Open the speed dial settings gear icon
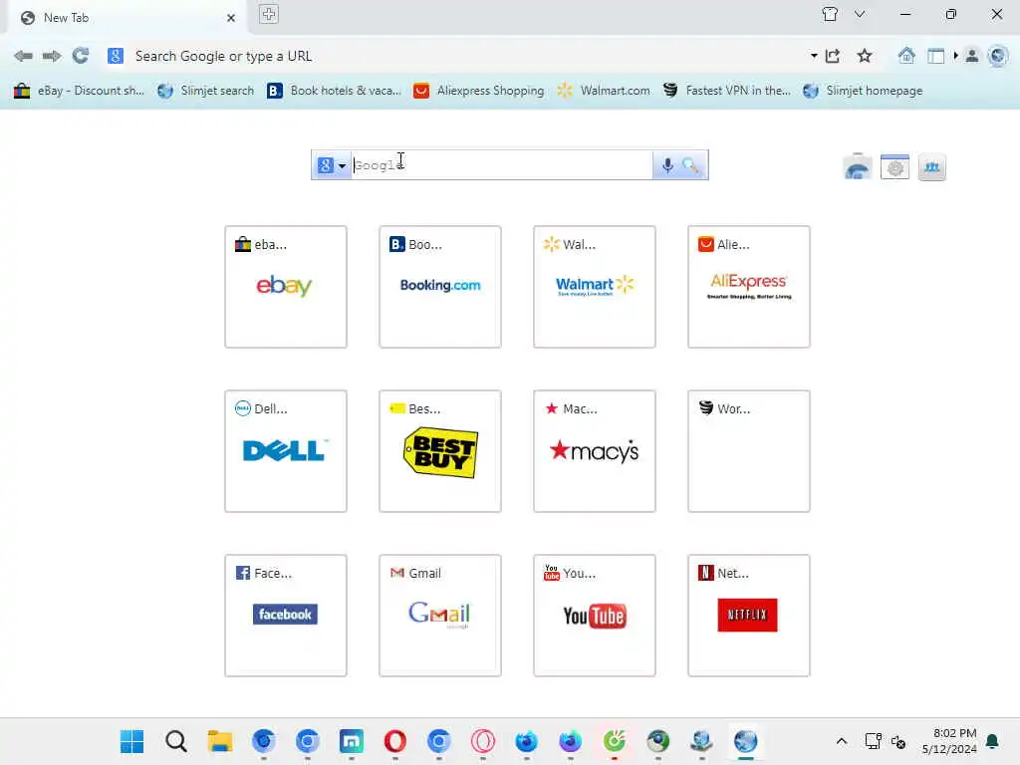 point(895,167)
